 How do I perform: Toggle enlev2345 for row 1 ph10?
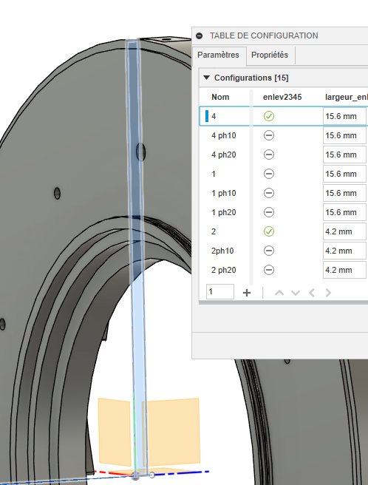(269, 193)
